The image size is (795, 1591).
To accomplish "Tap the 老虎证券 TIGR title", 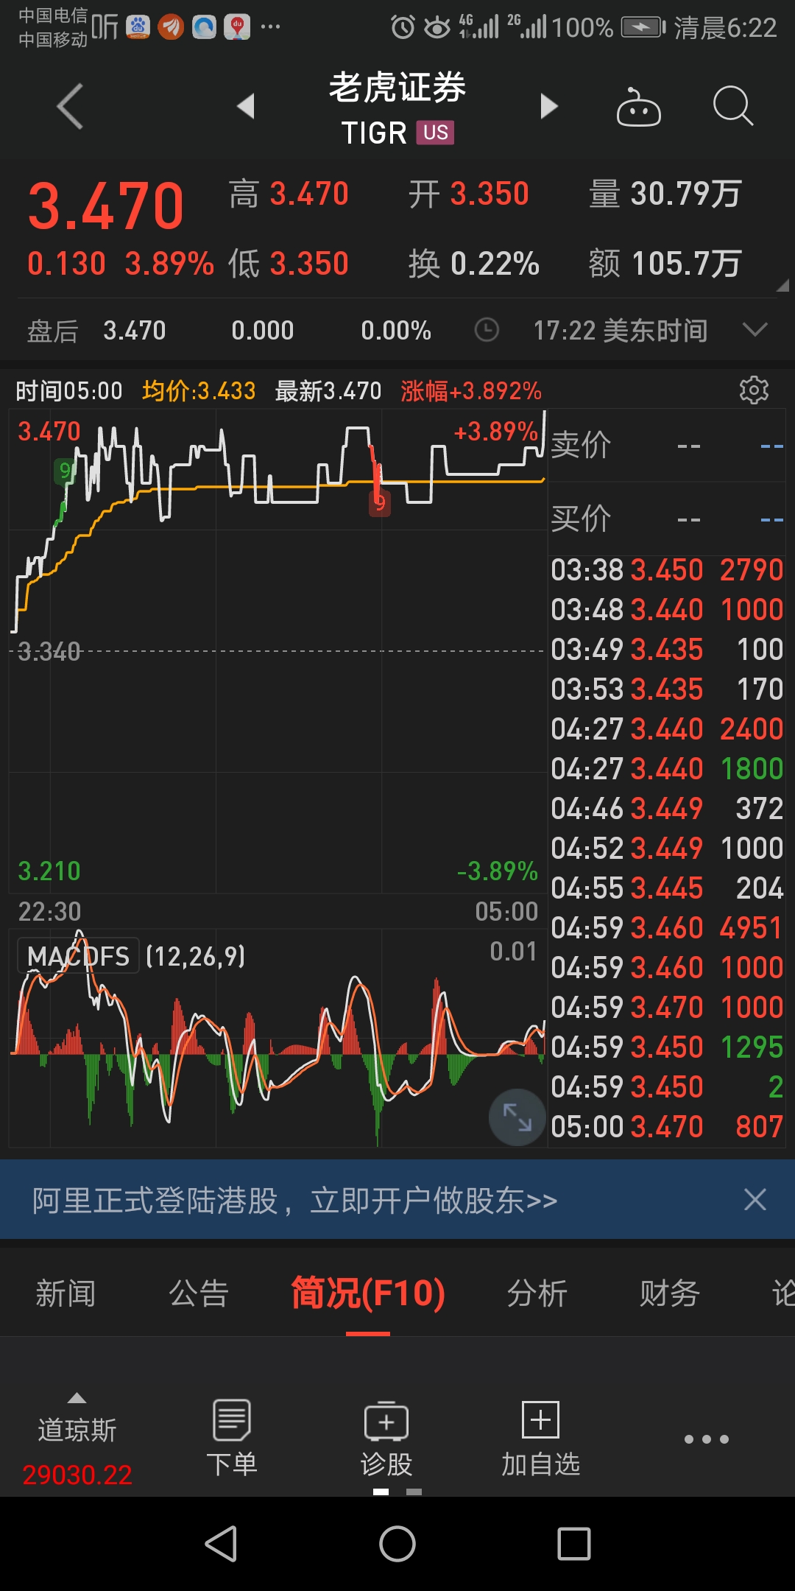I will click(397, 108).
